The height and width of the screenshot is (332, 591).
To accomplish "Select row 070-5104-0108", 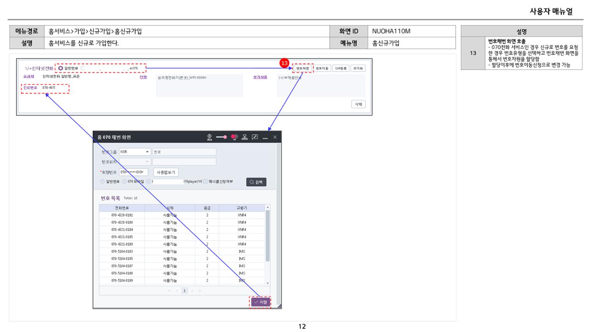I will [x=182, y=273].
